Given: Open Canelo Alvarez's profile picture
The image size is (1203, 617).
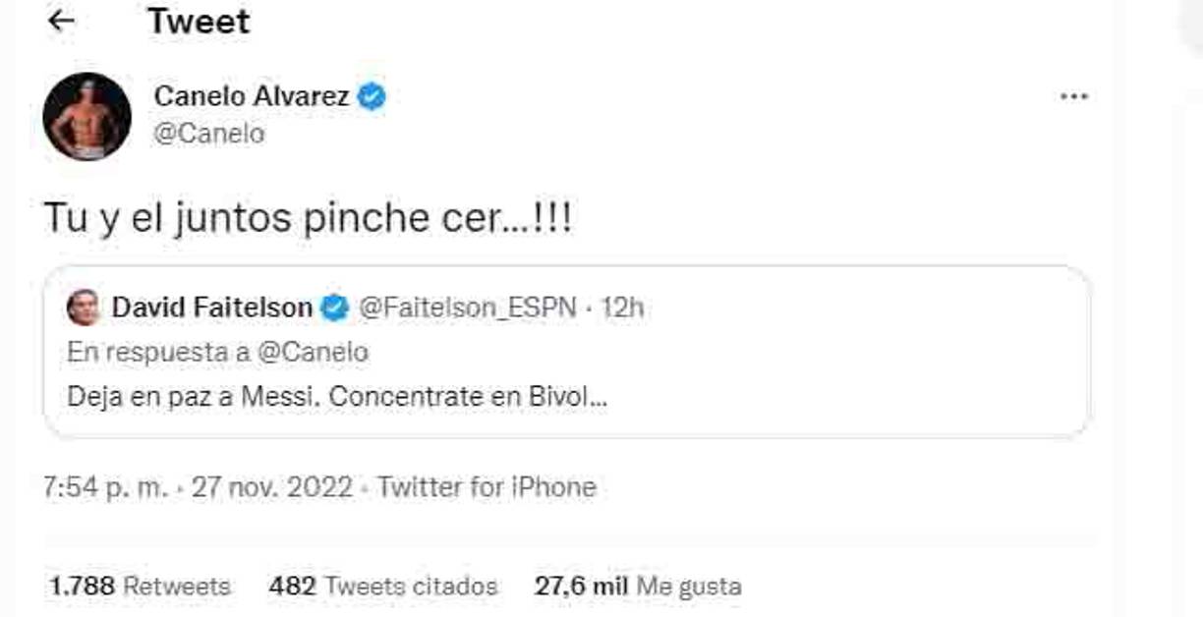Looking at the screenshot, I should 88,115.
